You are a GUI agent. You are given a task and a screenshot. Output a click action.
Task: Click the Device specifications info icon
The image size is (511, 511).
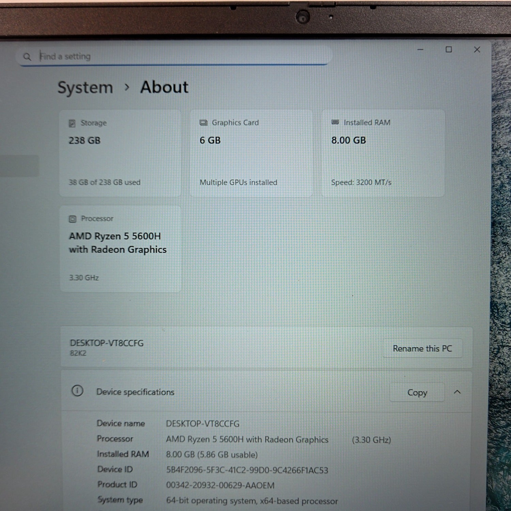[77, 391]
